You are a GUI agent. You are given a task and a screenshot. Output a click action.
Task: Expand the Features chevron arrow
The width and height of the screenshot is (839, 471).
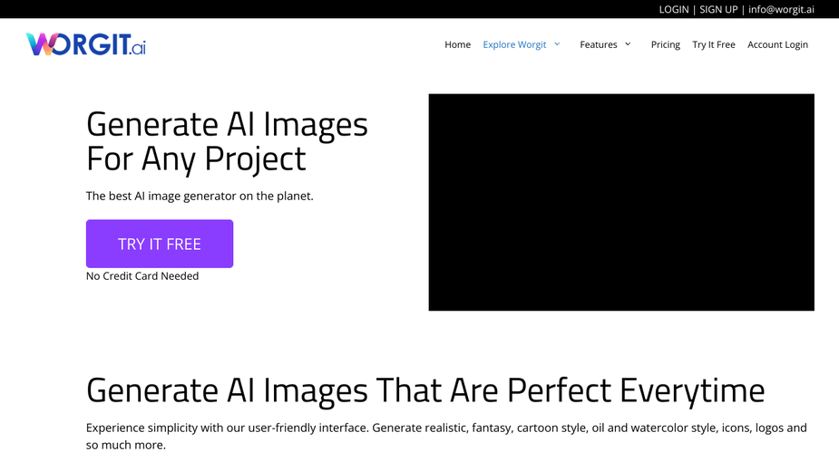(x=628, y=44)
